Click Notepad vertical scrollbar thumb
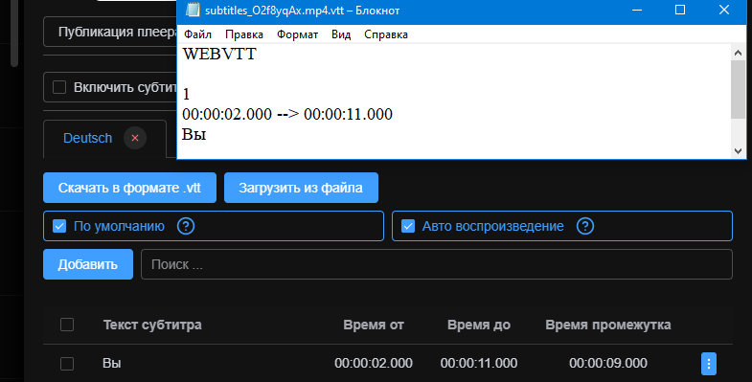 (738, 89)
